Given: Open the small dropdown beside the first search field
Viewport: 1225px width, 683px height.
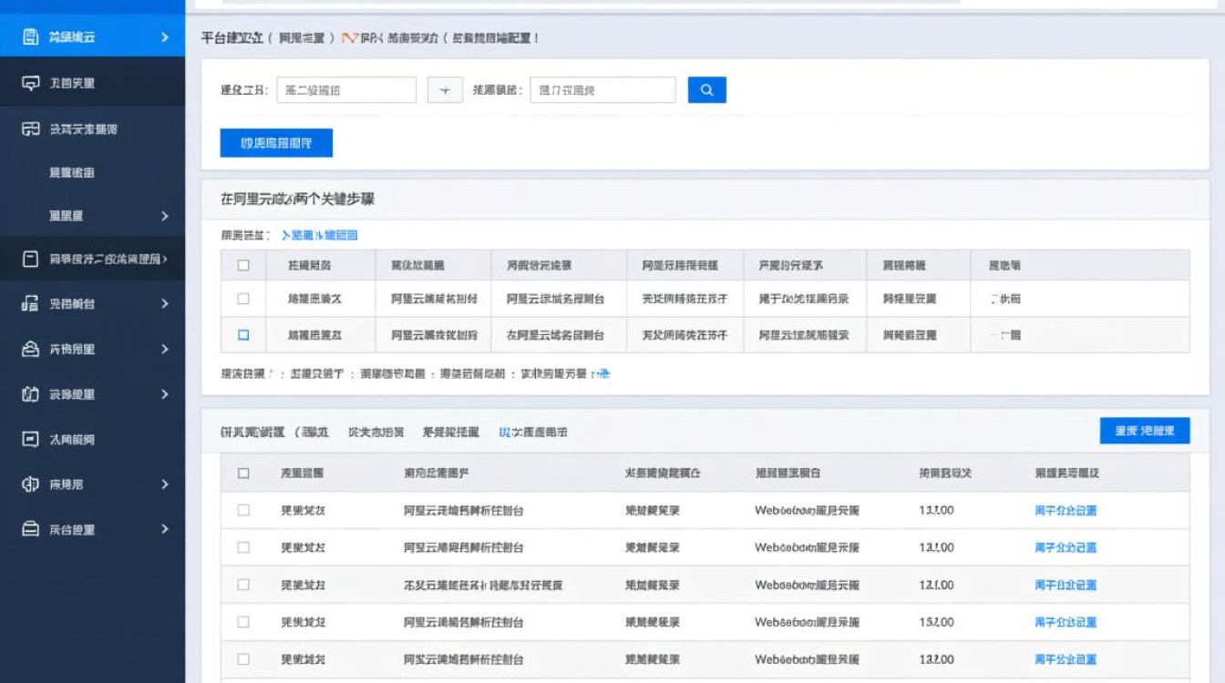Looking at the screenshot, I should pos(445,89).
